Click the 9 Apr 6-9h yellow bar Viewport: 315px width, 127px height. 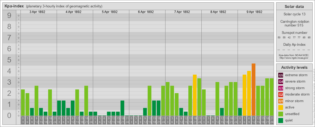pos(249,93)
